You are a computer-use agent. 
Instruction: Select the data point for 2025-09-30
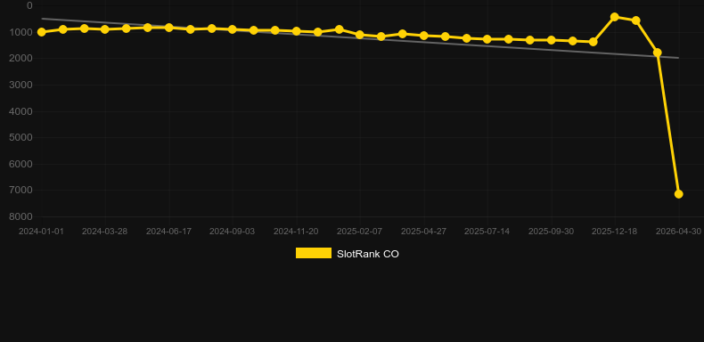[x=552, y=40]
